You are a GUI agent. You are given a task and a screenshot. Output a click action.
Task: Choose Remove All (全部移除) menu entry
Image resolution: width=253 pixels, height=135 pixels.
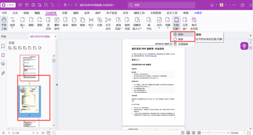pos(183,44)
